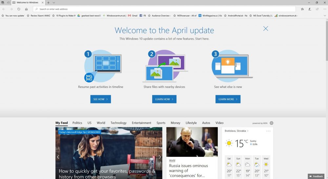Click the SEE HOW button

pyautogui.click(x=101, y=99)
